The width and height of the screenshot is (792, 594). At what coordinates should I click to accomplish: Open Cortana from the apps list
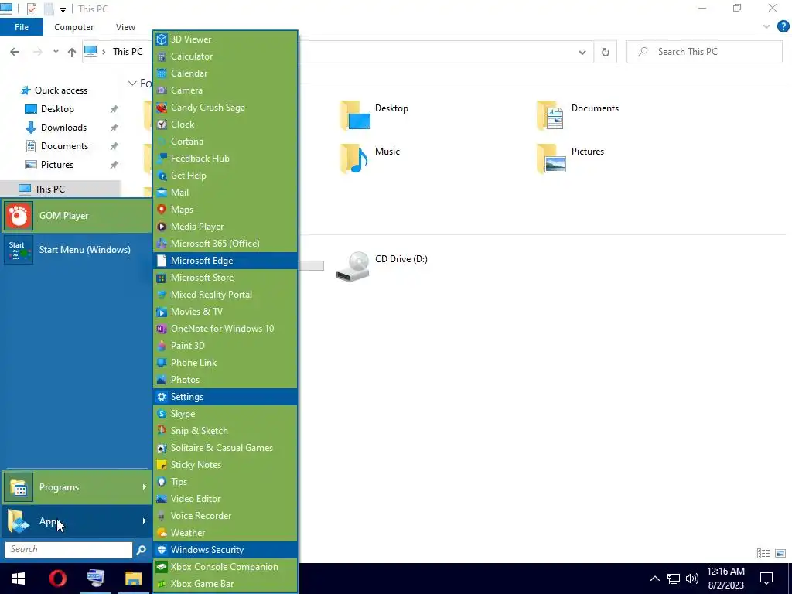coord(225,142)
